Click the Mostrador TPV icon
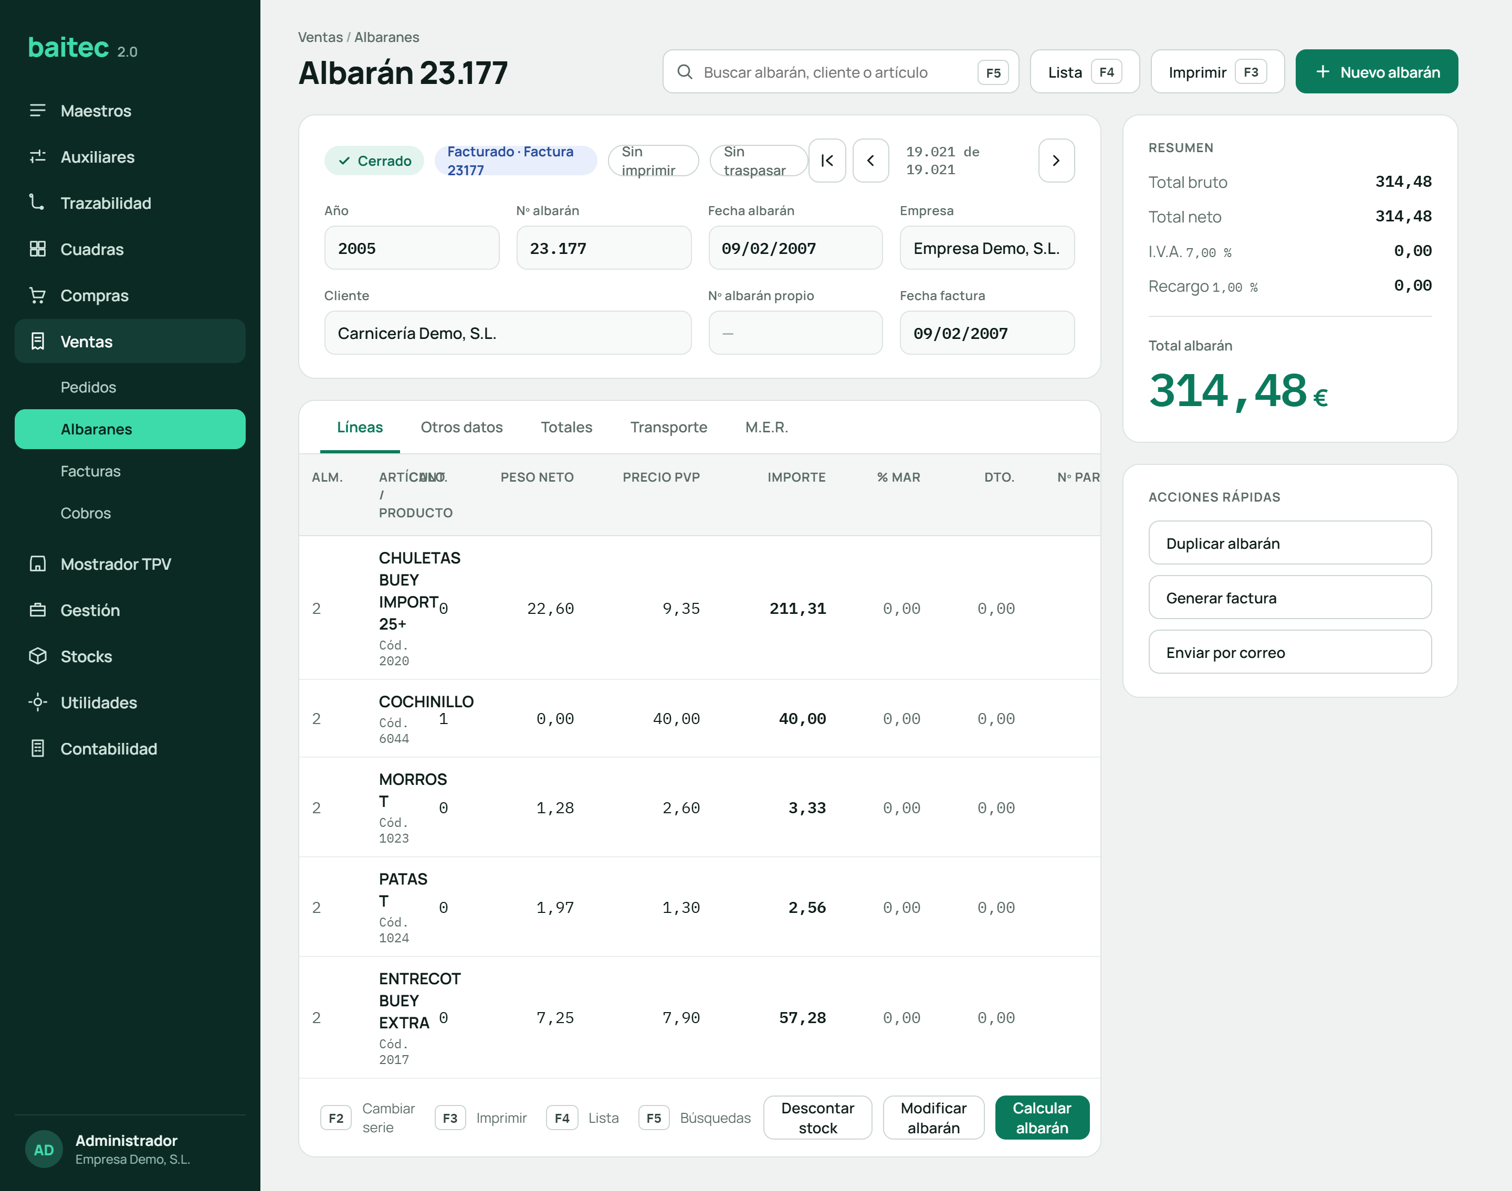The image size is (1512, 1191). (x=38, y=563)
